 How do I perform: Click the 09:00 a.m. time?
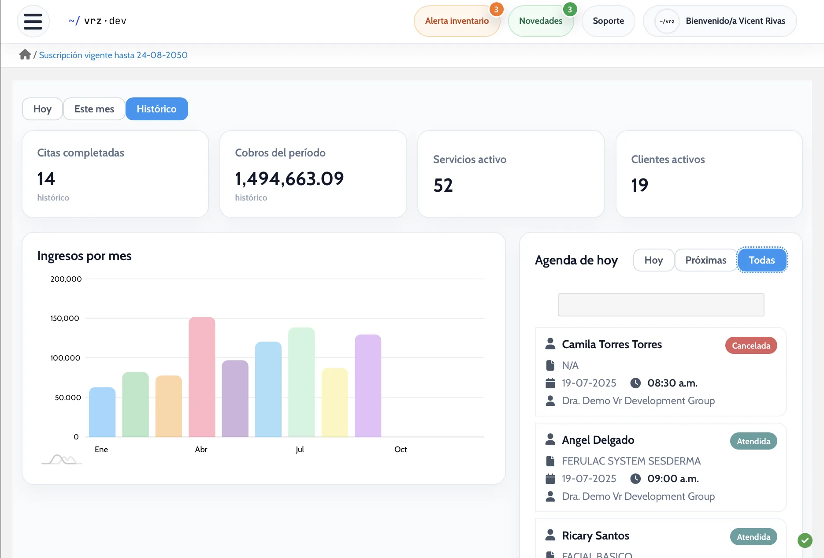coord(673,479)
